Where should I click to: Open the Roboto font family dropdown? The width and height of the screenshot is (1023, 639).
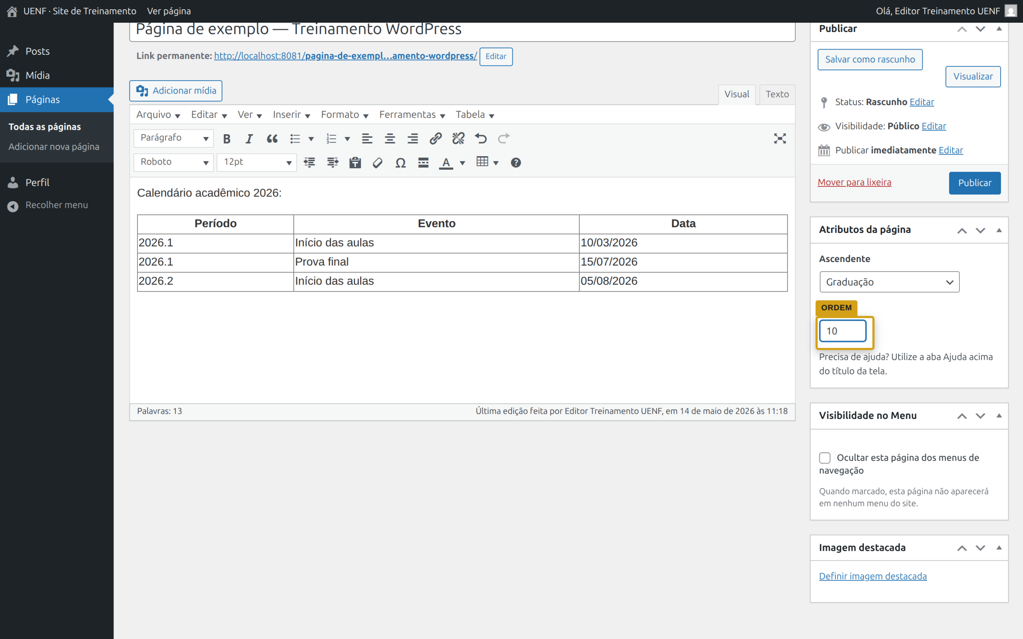[173, 162]
